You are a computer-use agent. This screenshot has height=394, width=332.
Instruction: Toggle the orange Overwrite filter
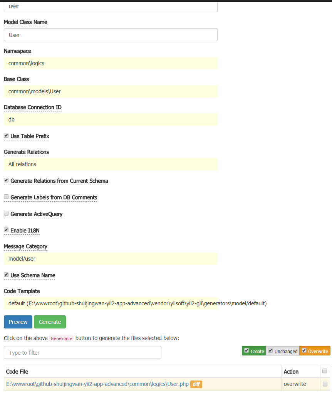(315, 351)
